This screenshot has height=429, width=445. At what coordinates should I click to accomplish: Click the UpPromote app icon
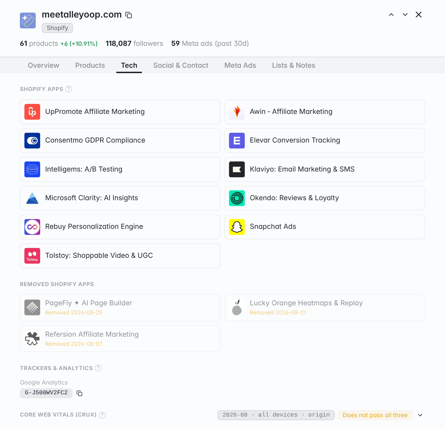point(32,112)
